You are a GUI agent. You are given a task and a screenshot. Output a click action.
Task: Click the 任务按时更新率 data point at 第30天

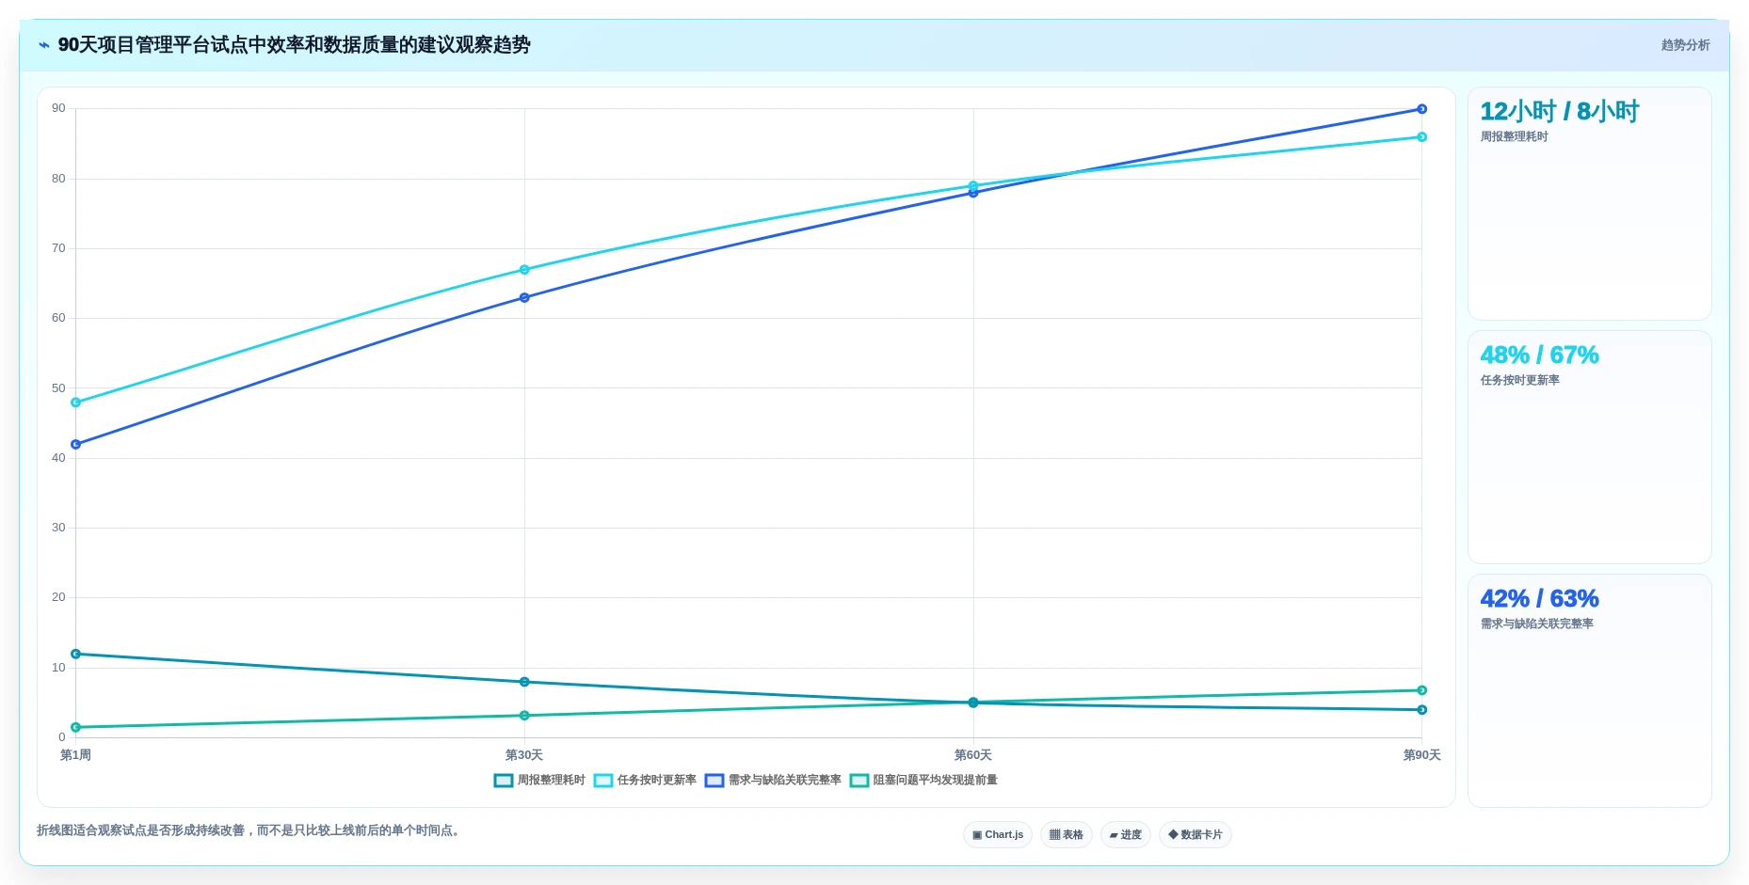point(524,270)
